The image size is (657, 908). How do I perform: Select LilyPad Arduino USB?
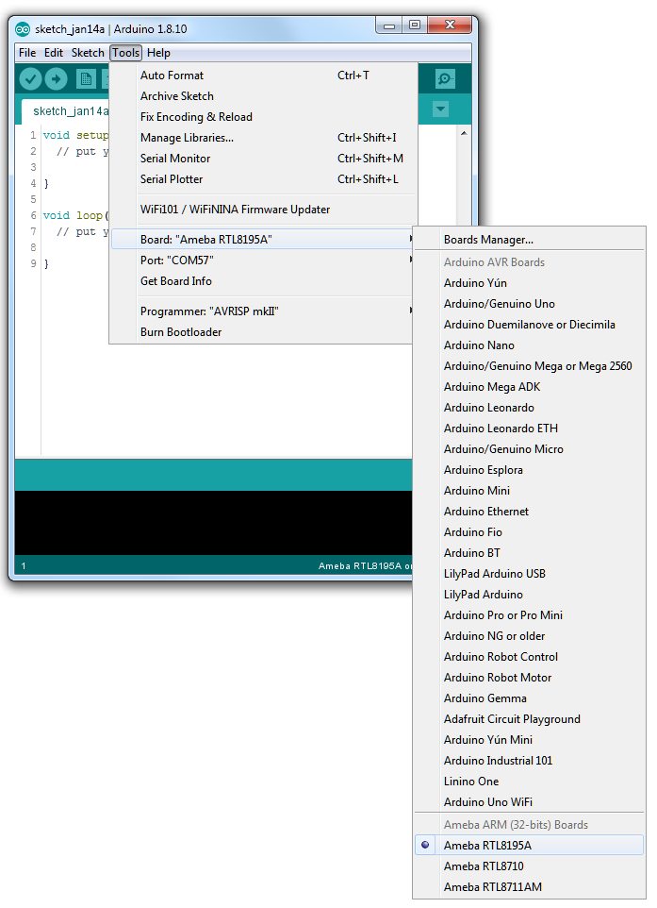(529, 574)
